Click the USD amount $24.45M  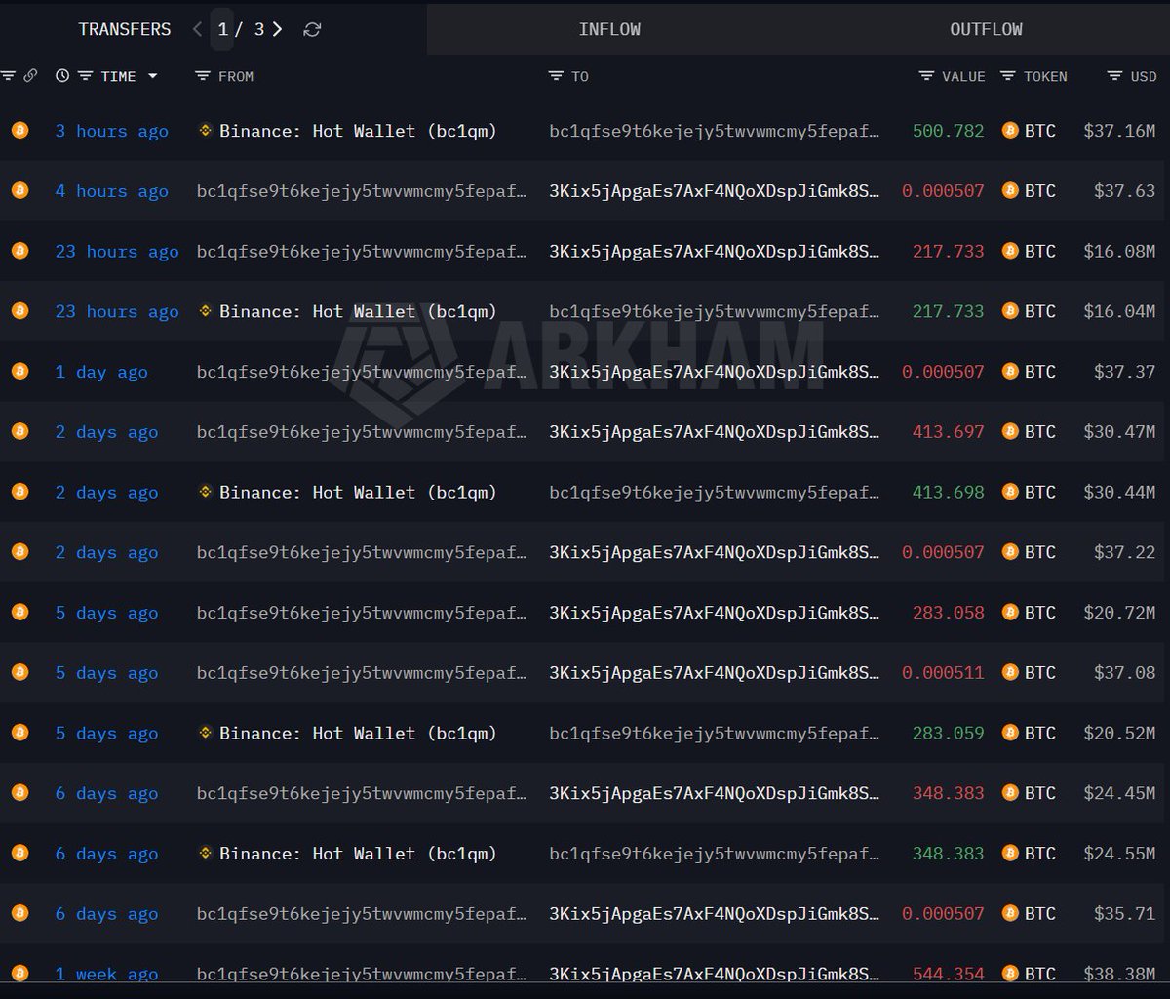click(1119, 793)
